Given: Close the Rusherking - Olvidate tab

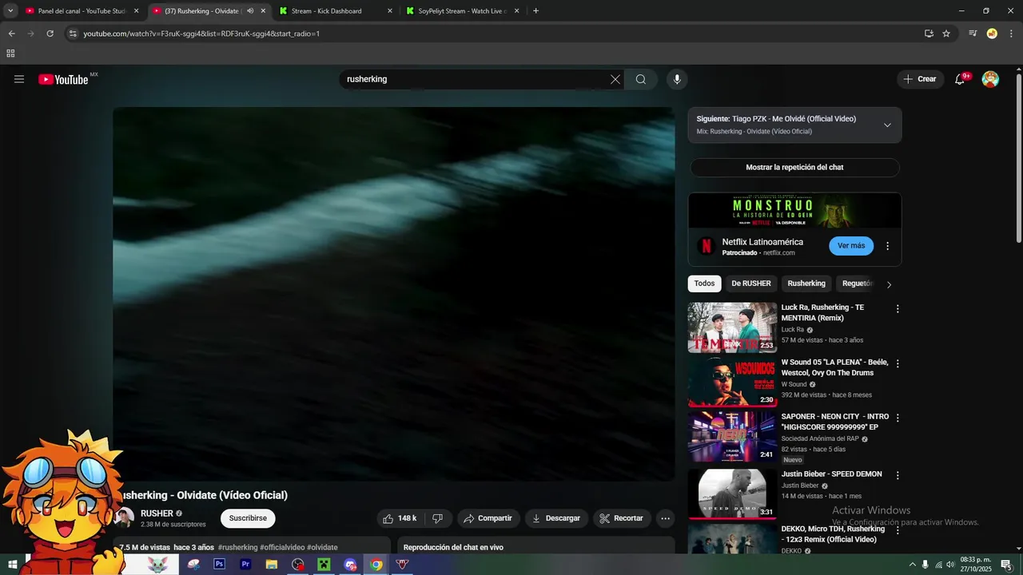Looking at the screenshot, I should 263,11.
